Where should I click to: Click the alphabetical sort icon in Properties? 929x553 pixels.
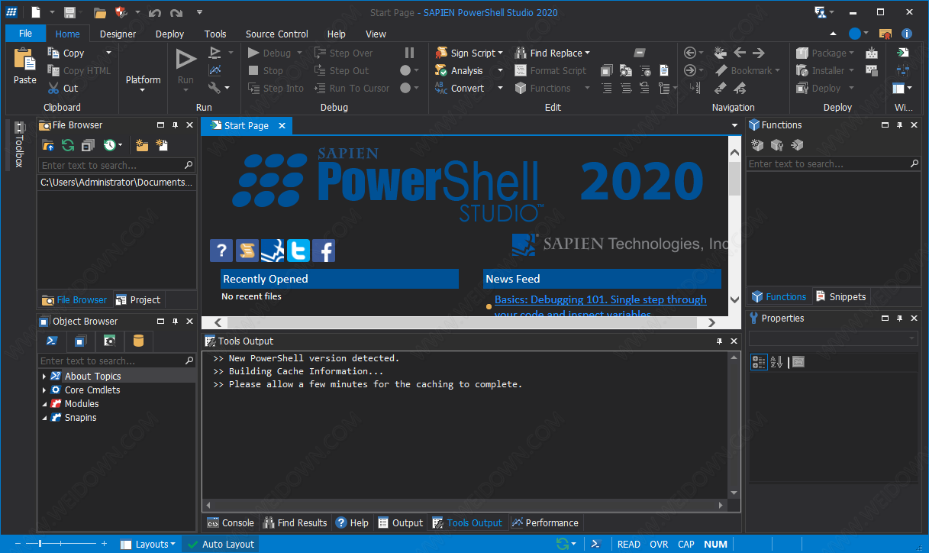point(776,362)
